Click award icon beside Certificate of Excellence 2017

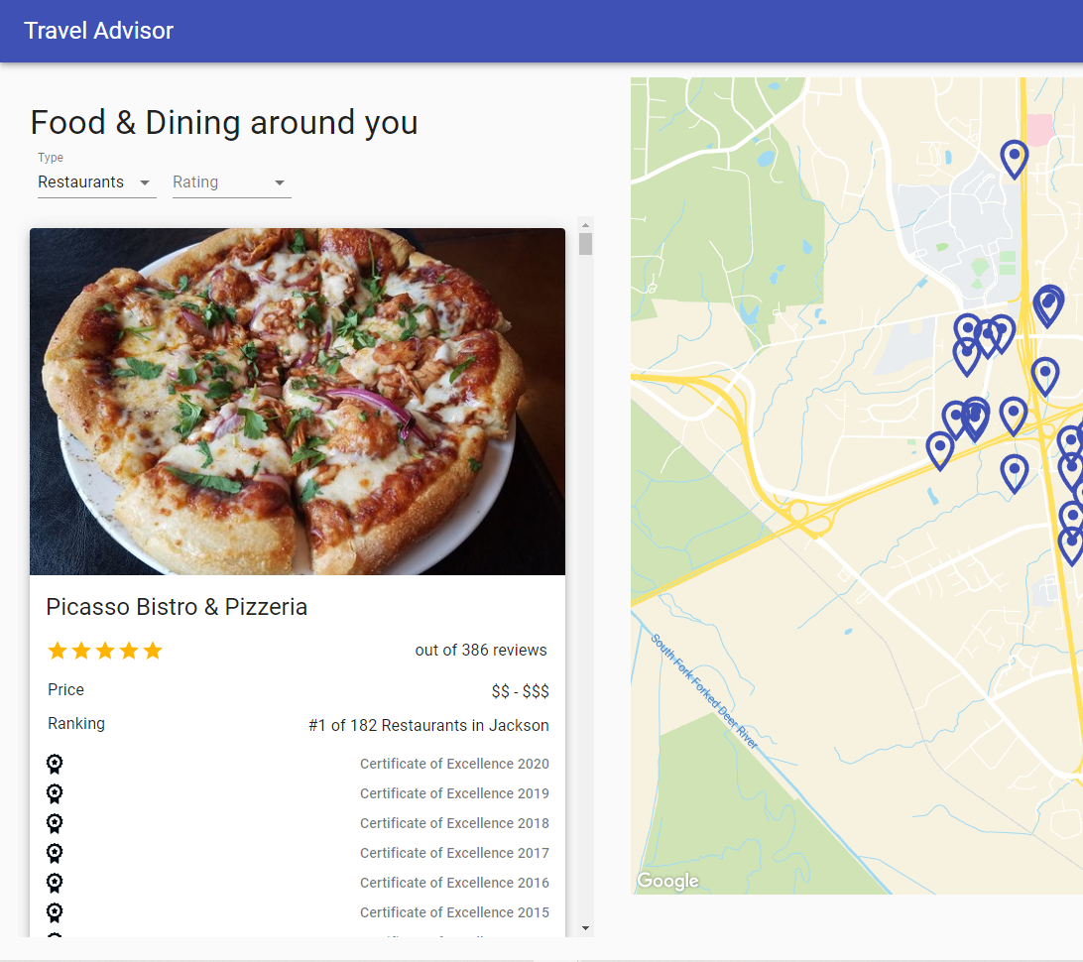(55, 853)
